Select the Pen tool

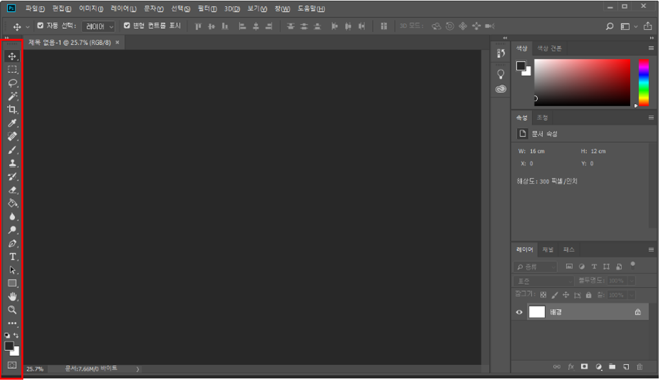[x=12, y=243]
